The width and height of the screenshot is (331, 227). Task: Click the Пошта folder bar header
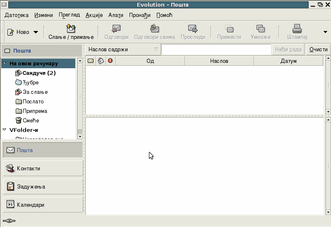tap(42, 50)
